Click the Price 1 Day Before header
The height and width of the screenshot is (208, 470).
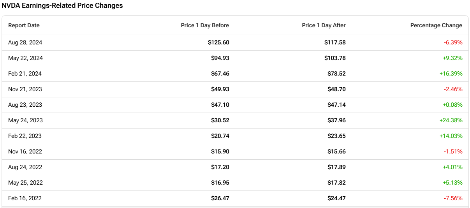(205, 25)
